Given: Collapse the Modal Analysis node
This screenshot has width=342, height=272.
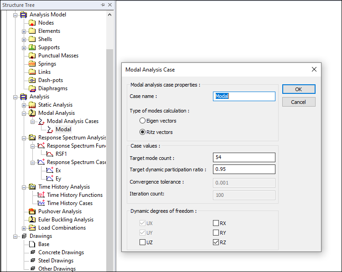Looking at the screenshot, I should 24,113.
